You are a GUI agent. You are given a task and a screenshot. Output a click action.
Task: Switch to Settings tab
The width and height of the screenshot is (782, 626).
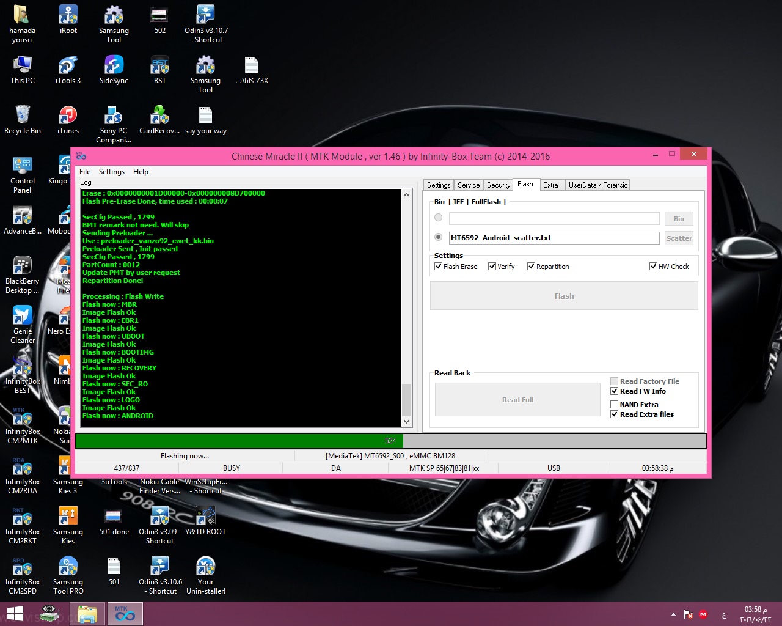tap(439, 185)
